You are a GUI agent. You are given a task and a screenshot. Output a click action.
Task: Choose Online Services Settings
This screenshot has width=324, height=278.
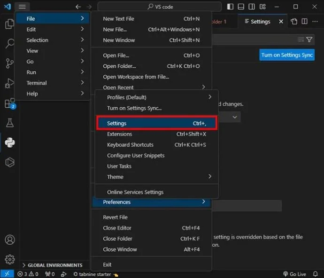tap(157, 192)
